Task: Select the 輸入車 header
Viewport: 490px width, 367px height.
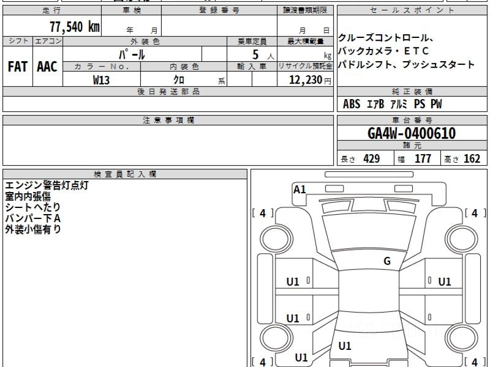Action: (x=252, y=66)
